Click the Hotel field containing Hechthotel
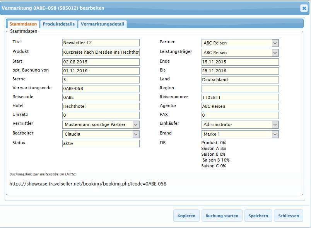 [101, 106]
